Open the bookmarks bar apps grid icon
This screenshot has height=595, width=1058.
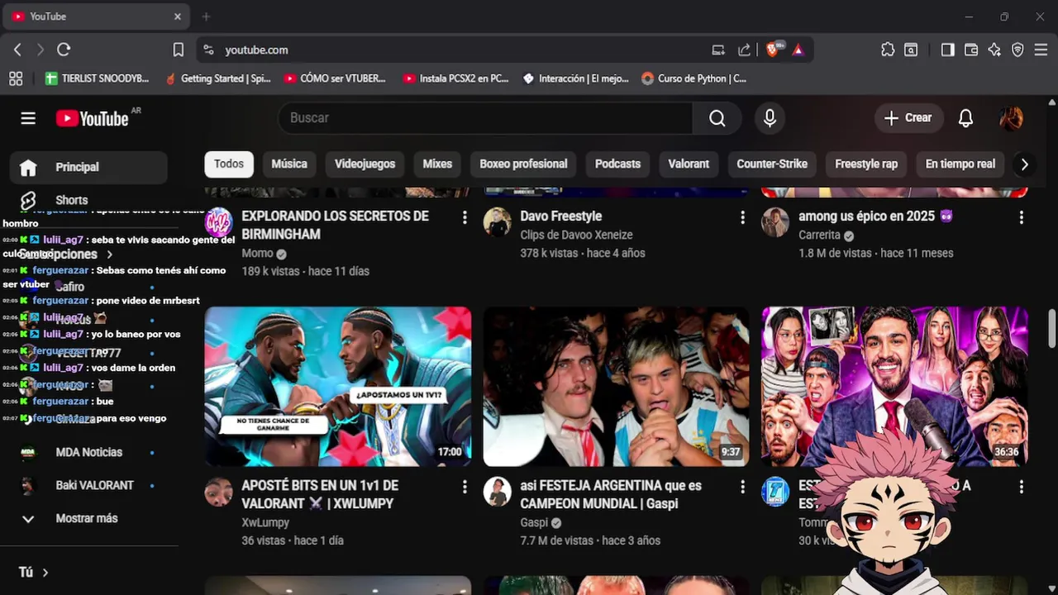(16, 79)
